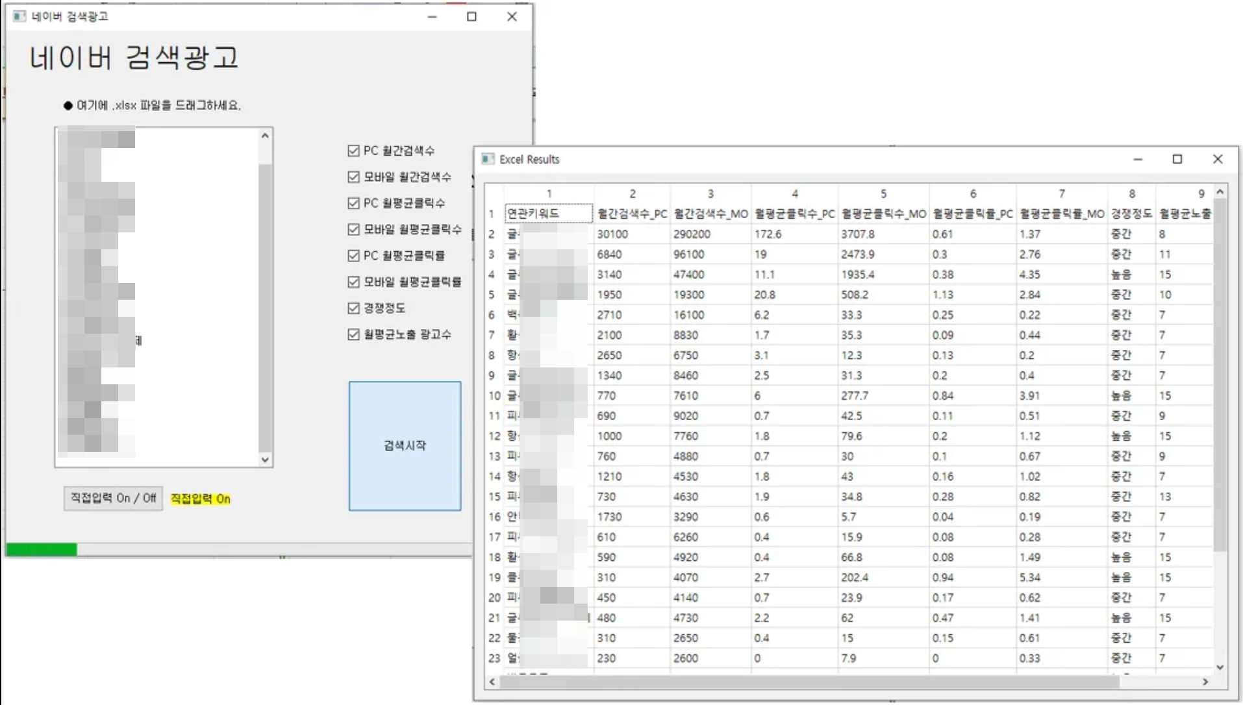The width and height of the screenshot is (1243, 705).
Task: Click the cell containing 1935.4
Action: (884, 275)
